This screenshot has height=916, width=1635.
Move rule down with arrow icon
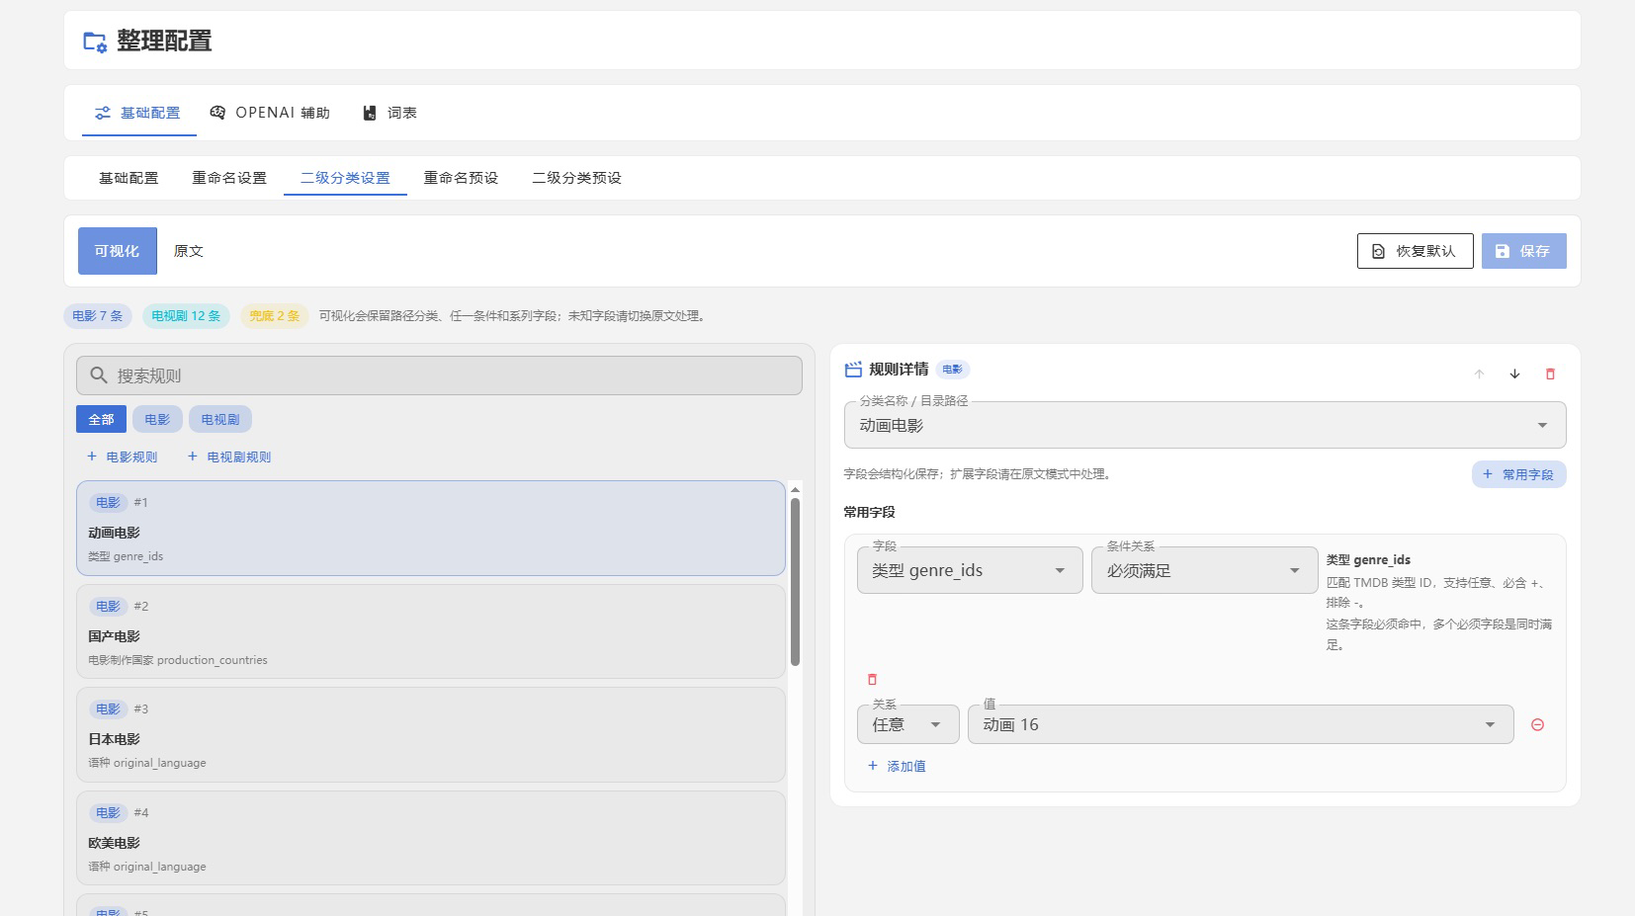click(1514, 374)
